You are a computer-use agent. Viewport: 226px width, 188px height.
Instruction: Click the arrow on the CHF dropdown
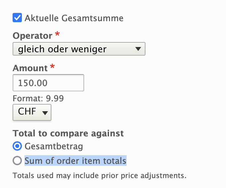tap(45, 113)
